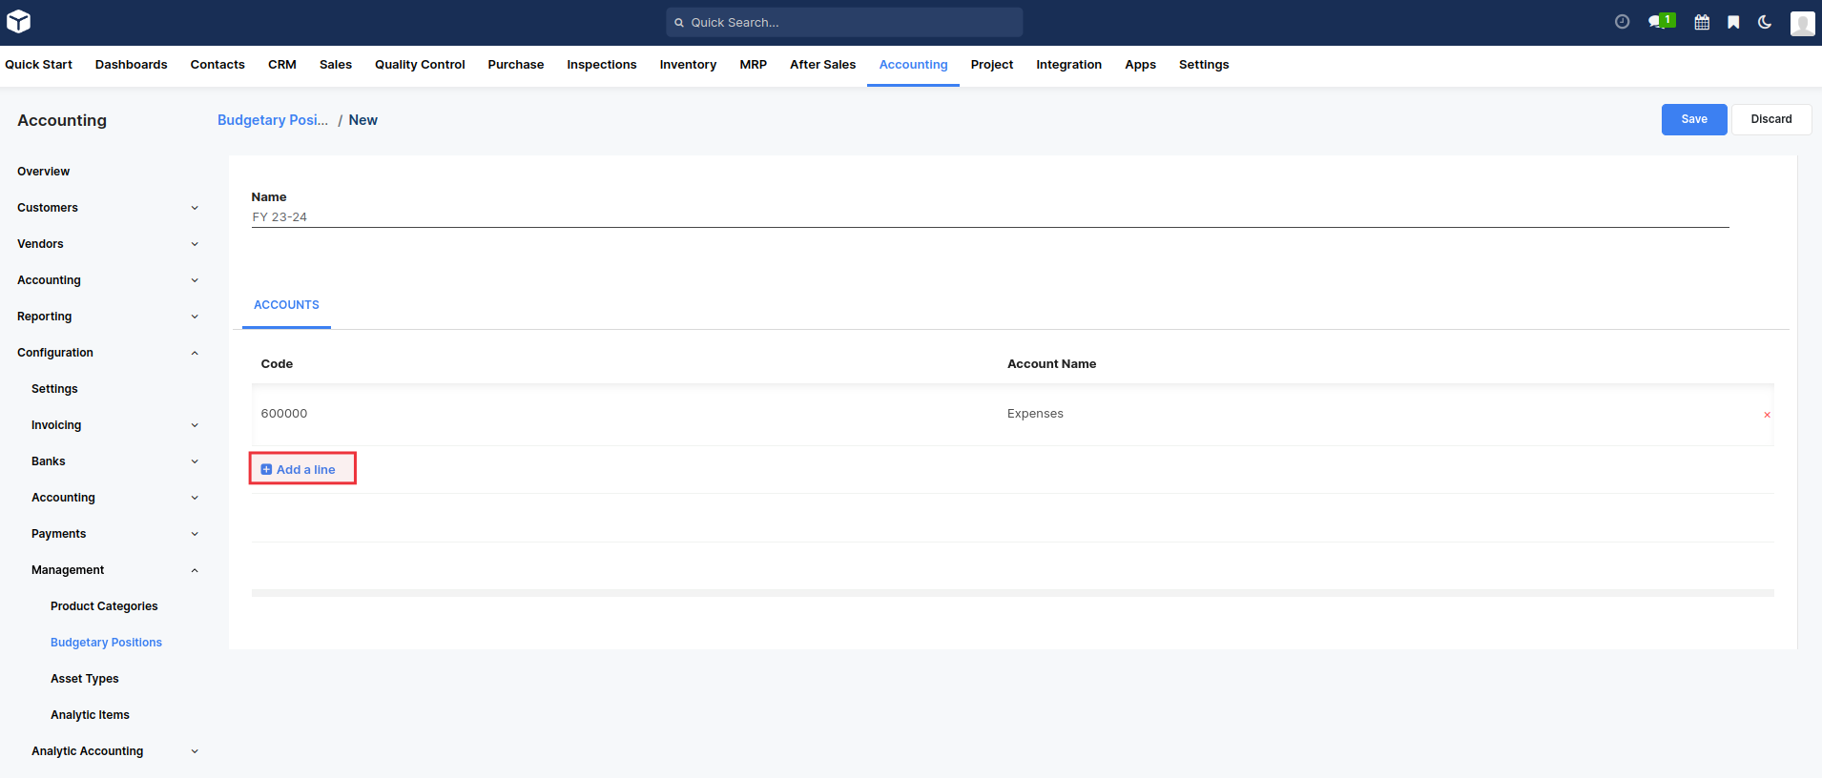The image size is (1822, 778).
Task: Click the bookmark icon in top bar
Action: coord(1733,22)
